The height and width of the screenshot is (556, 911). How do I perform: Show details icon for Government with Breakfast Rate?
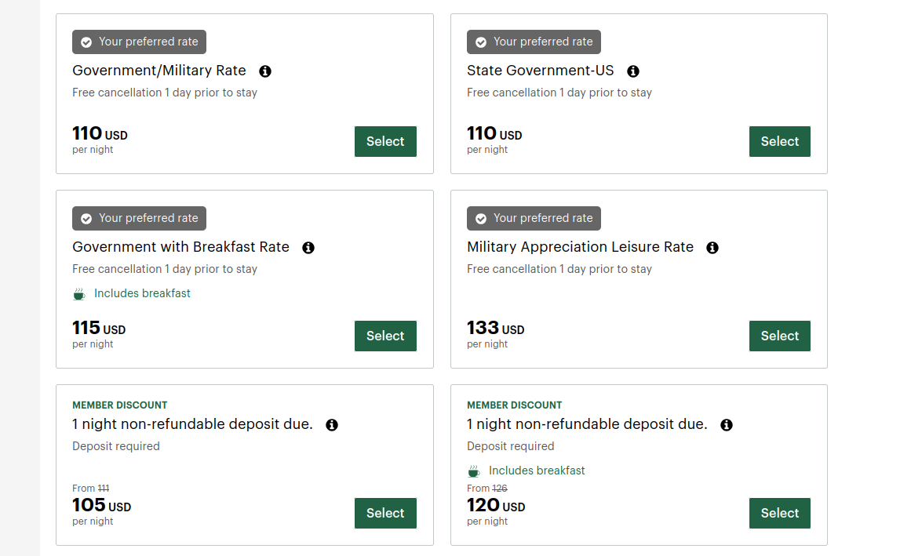coord(308,248)
